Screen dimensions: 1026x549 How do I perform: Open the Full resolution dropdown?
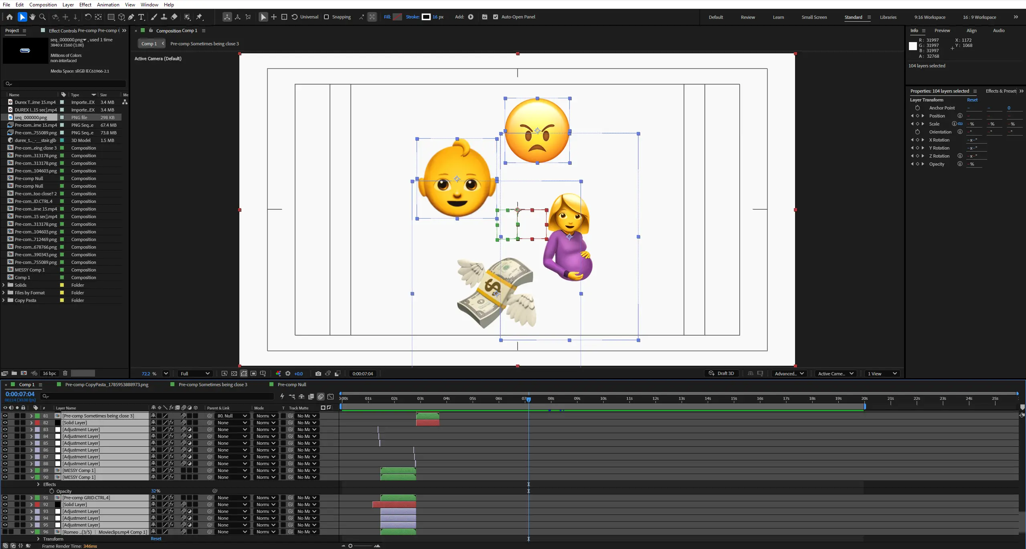point(195,373)
